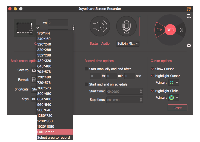Enable Start and end on schedule
The width and height of the screenshot is (200, 142).
pos(86,84)
